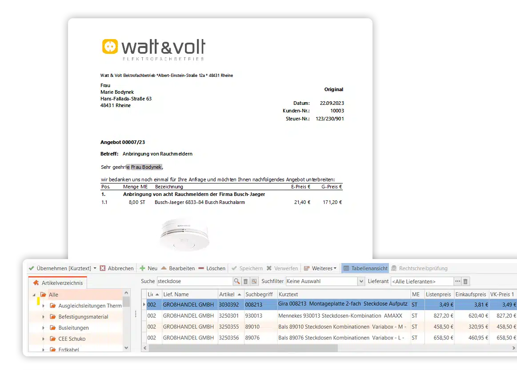
Task: Click the trash icon beside the search field
Action: pos(245,281)
